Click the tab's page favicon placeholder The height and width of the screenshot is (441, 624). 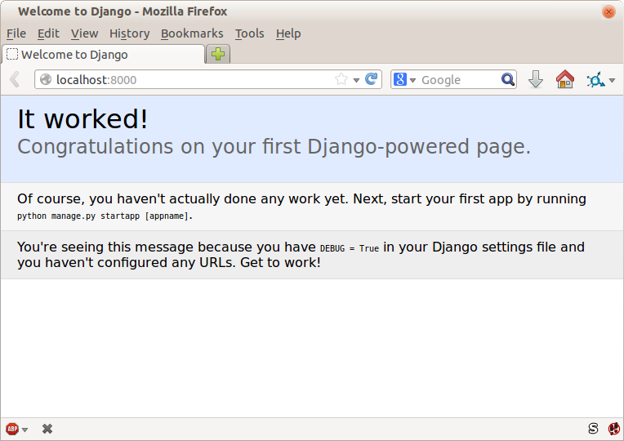tap(12, 54)
